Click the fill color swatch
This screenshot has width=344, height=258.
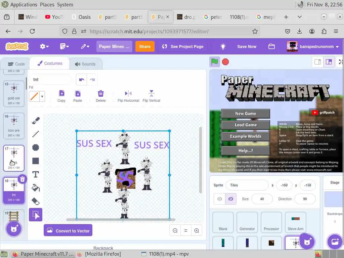coord(34,96)
